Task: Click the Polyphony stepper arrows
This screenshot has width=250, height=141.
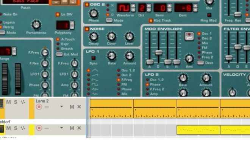Action: point(72,25)
